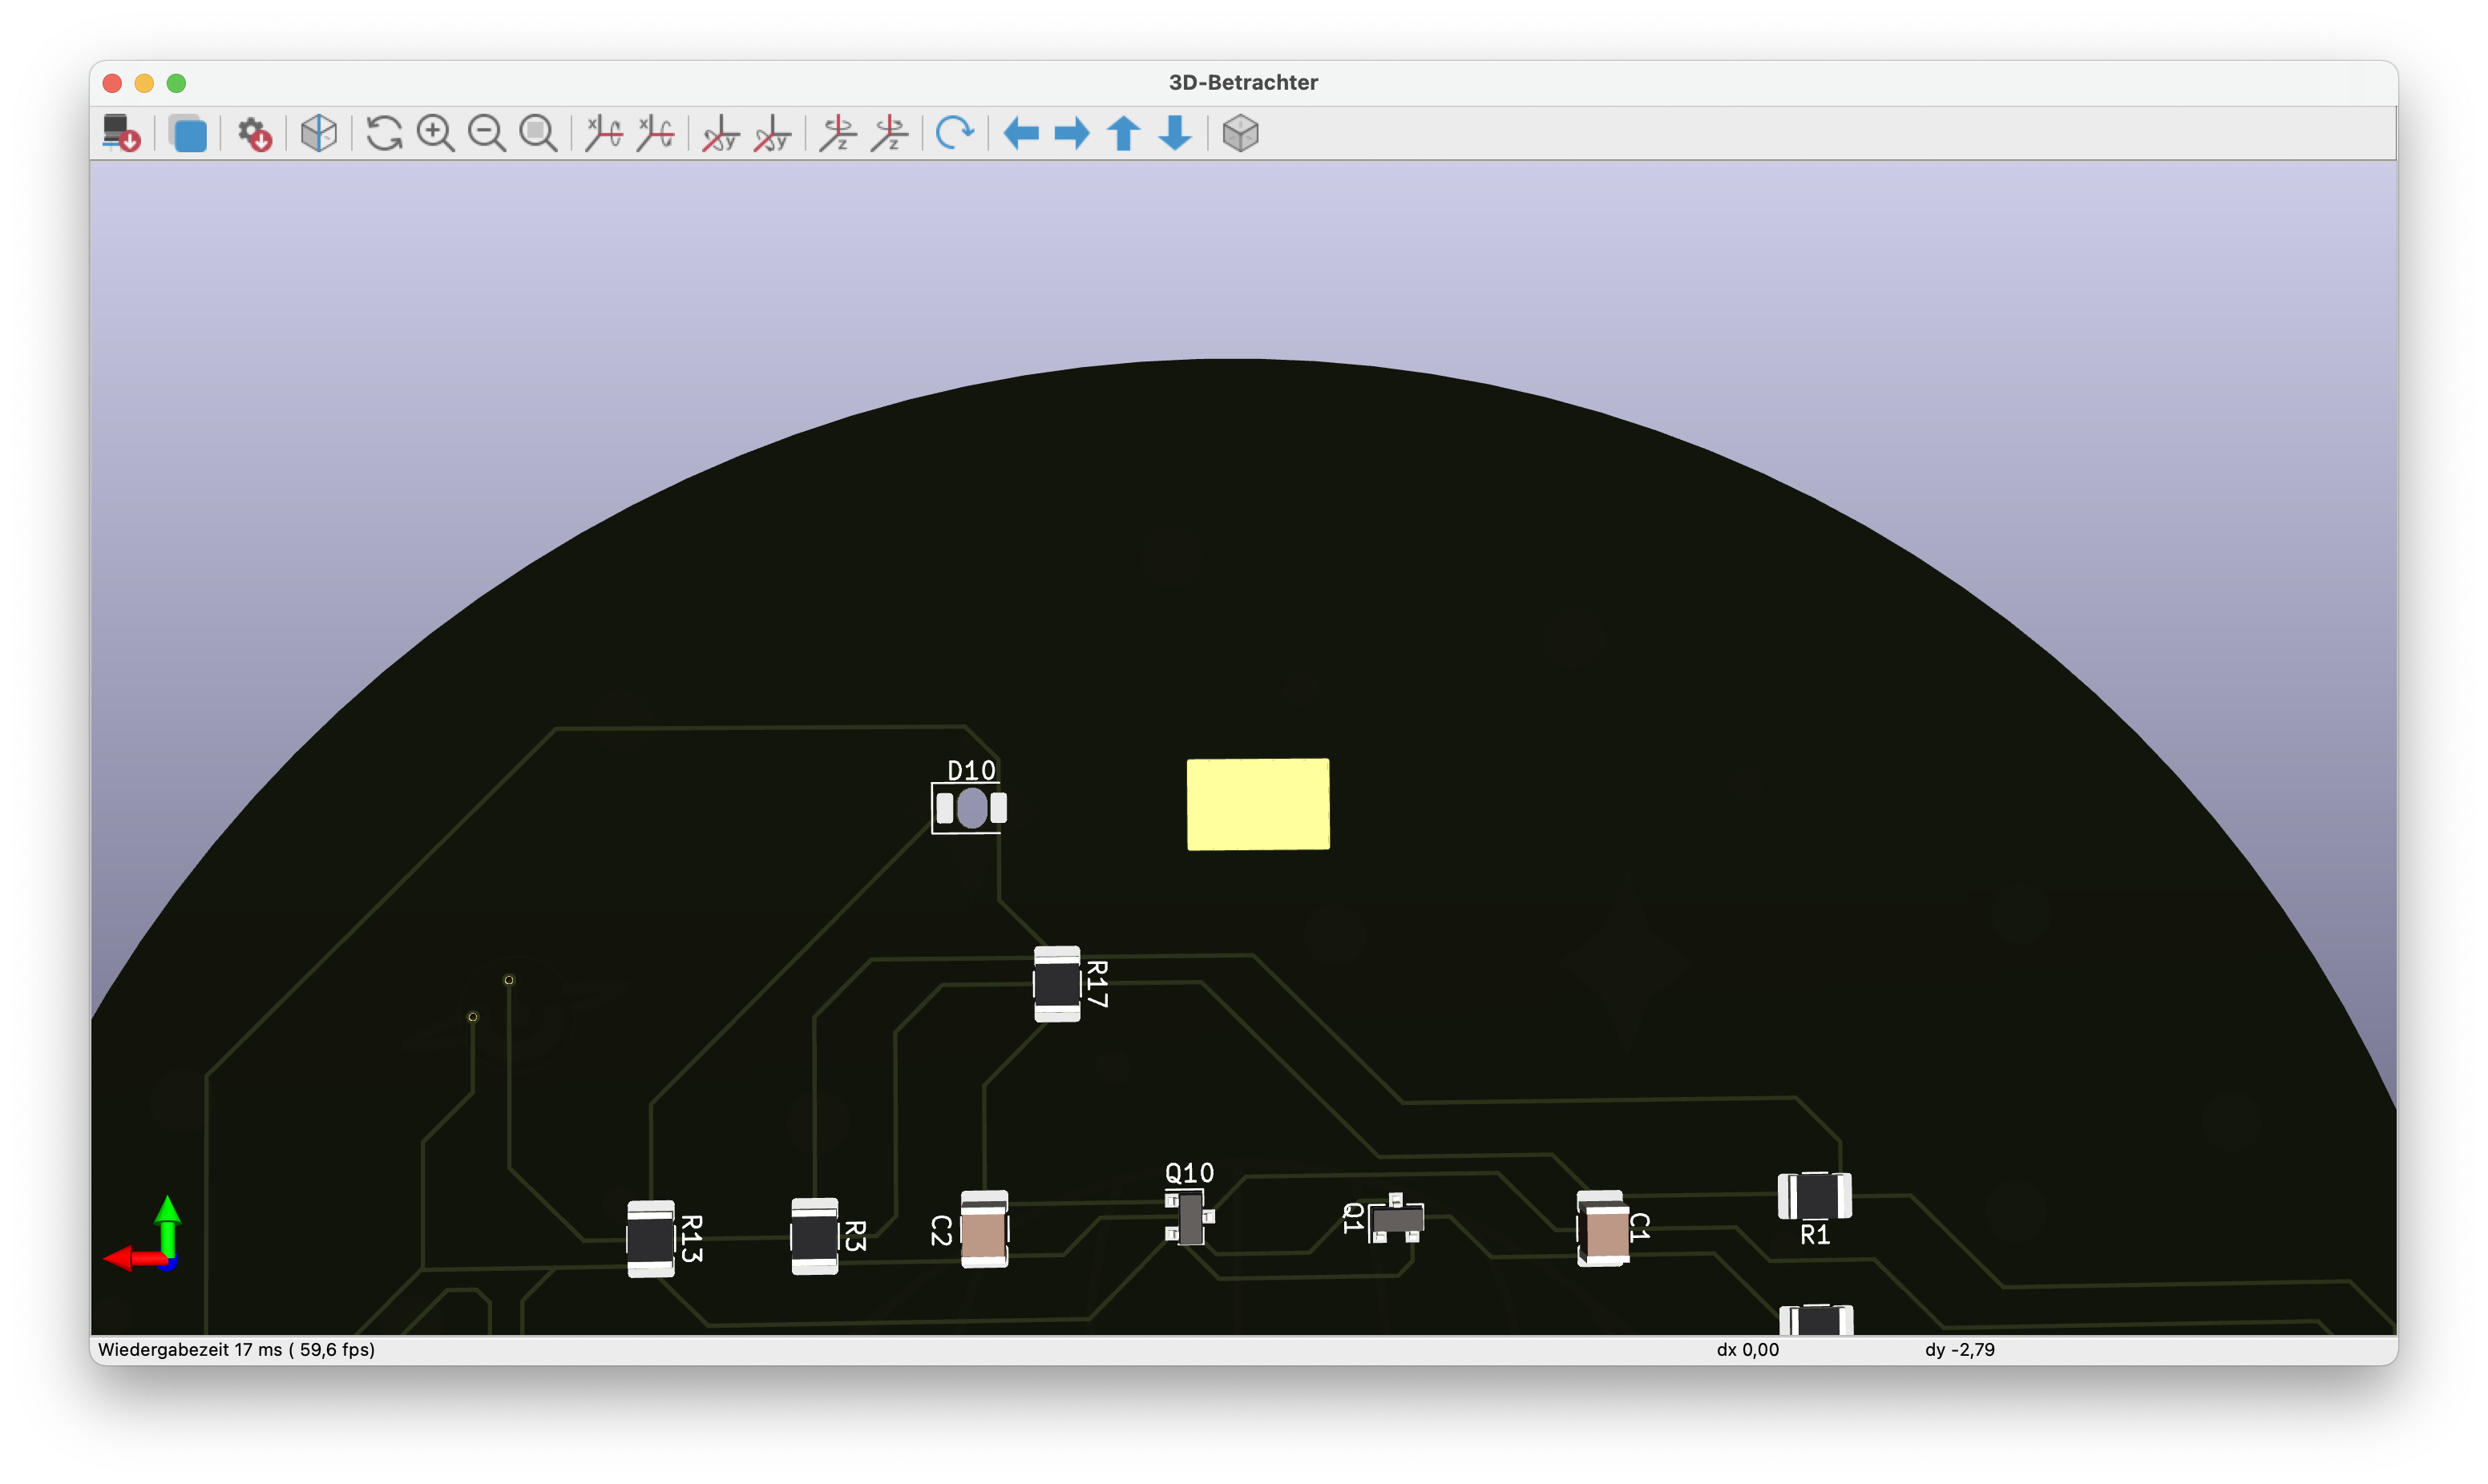
Task: Click the render time status text
Action: click(x=237, y=1349)
